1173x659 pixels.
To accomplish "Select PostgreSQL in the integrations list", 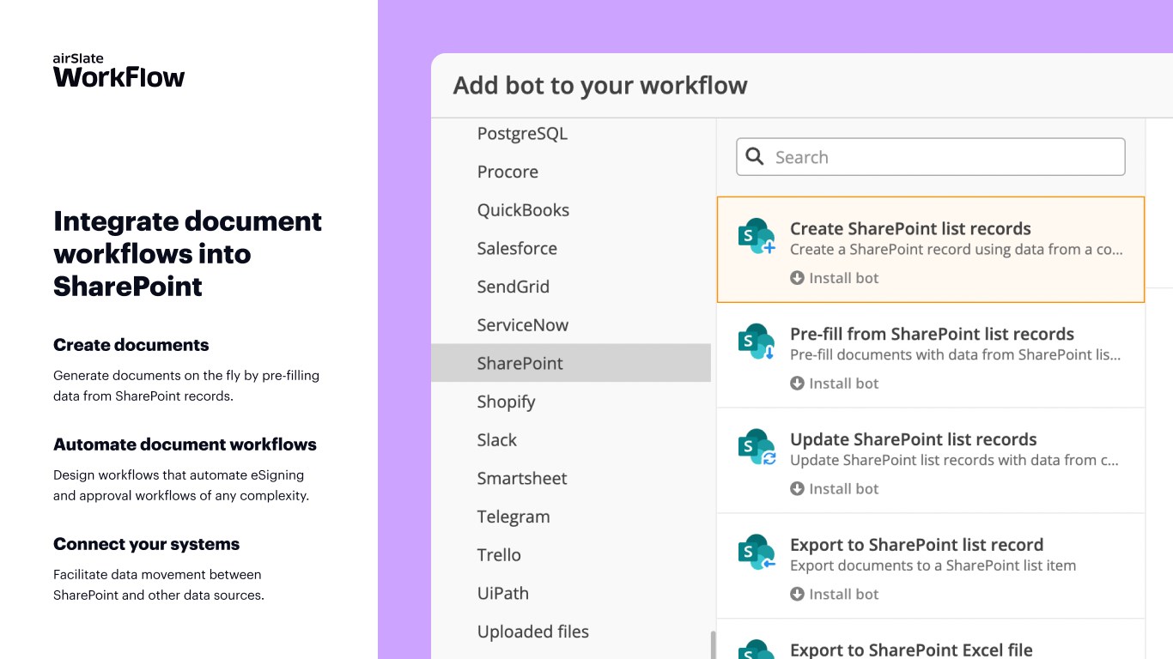I will pyautogui.click(x=522, y=134).
